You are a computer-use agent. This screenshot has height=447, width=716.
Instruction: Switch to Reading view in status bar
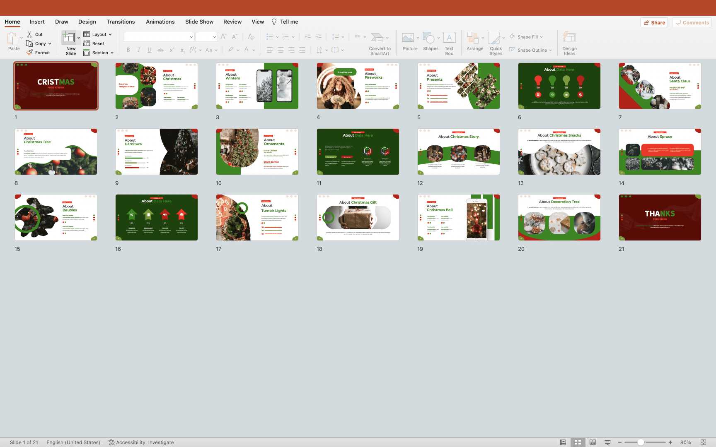pyautogui.click(x=593, y=442)
